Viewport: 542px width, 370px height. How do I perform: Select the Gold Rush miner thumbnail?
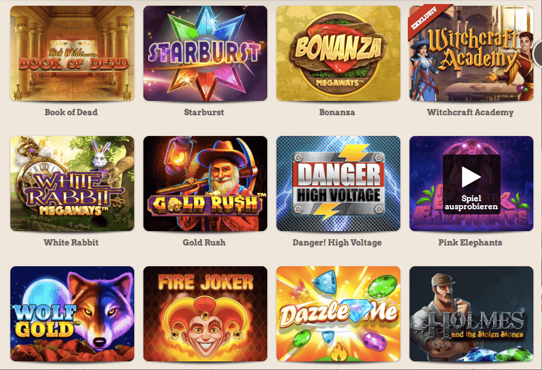tap(205, 184)
